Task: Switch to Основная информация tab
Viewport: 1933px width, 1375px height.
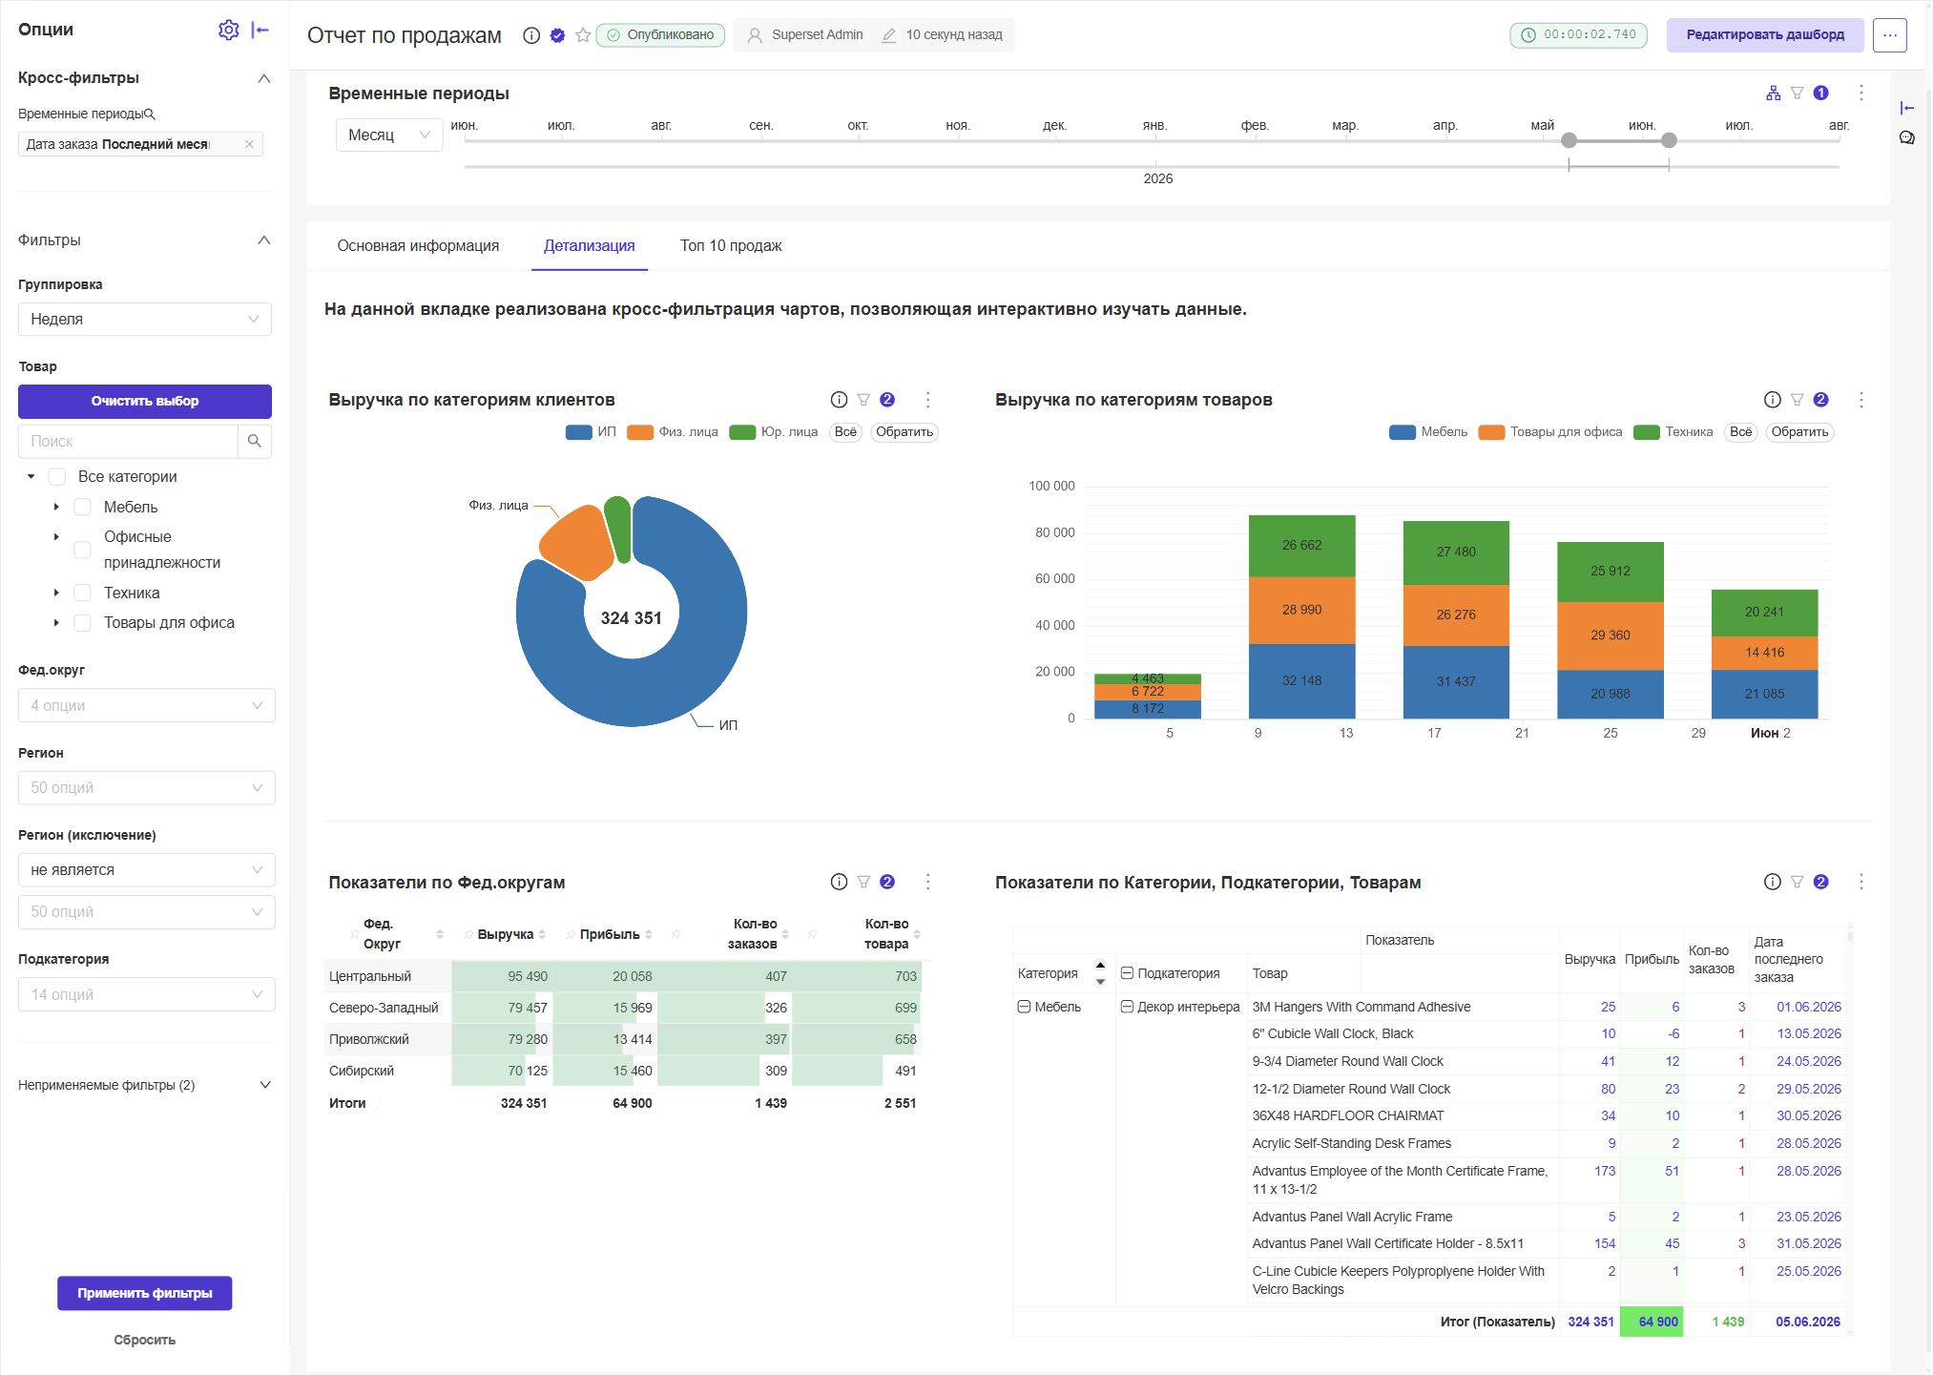Action: tap(418, 246)
